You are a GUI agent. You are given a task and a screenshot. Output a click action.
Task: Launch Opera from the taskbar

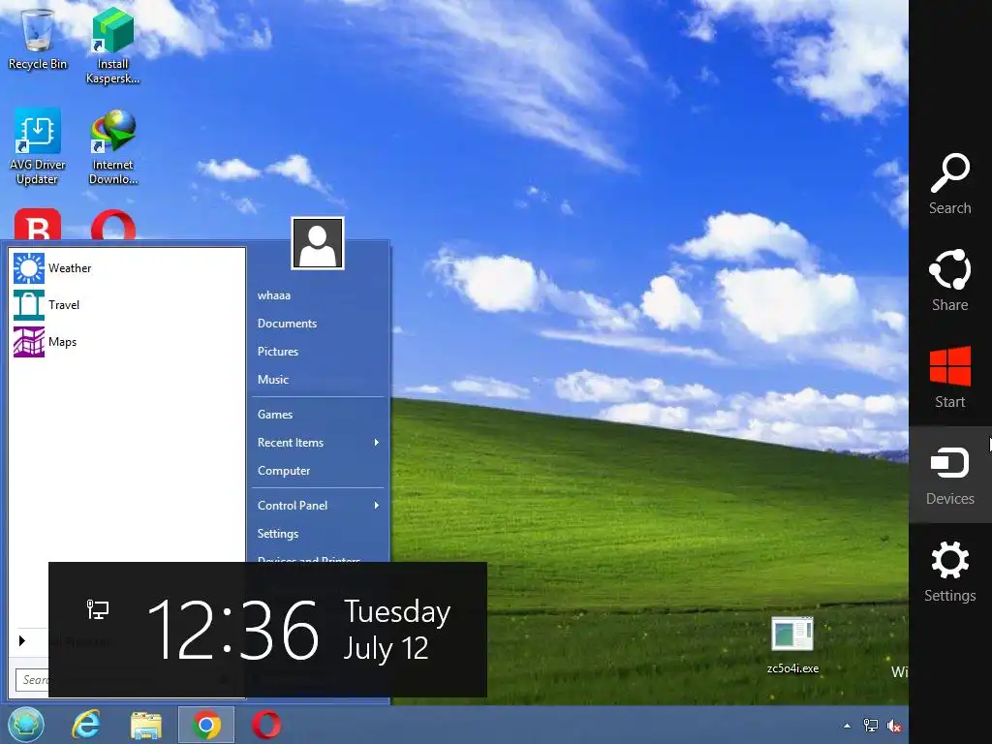click(x=266, y=725)
